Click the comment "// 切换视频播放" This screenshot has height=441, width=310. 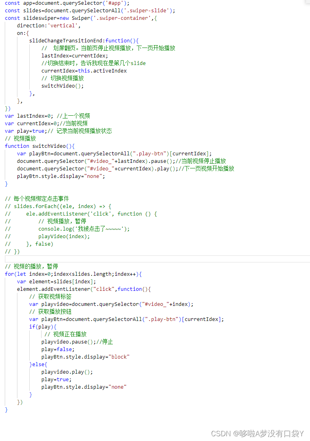point(63,78)
